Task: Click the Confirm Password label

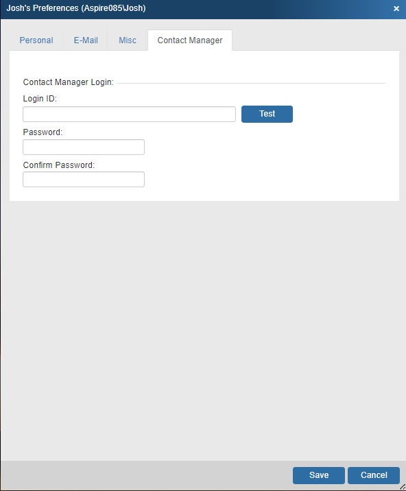Action: point(58,165)
